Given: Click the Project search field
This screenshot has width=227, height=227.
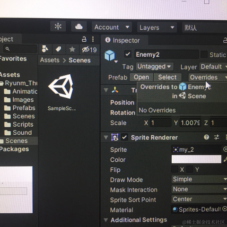Looking at the screenshot, I should pos(20,49).
